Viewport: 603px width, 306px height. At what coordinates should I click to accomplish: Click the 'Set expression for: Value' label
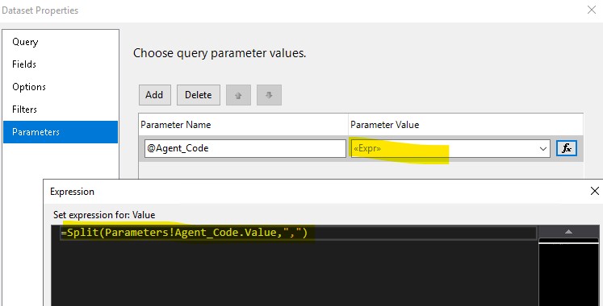[104, 215]
